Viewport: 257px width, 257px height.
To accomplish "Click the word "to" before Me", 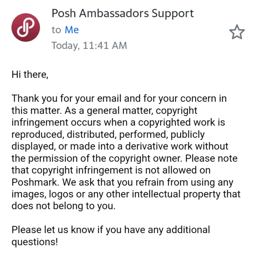I will pyautogui.click(x=56, y=30).
